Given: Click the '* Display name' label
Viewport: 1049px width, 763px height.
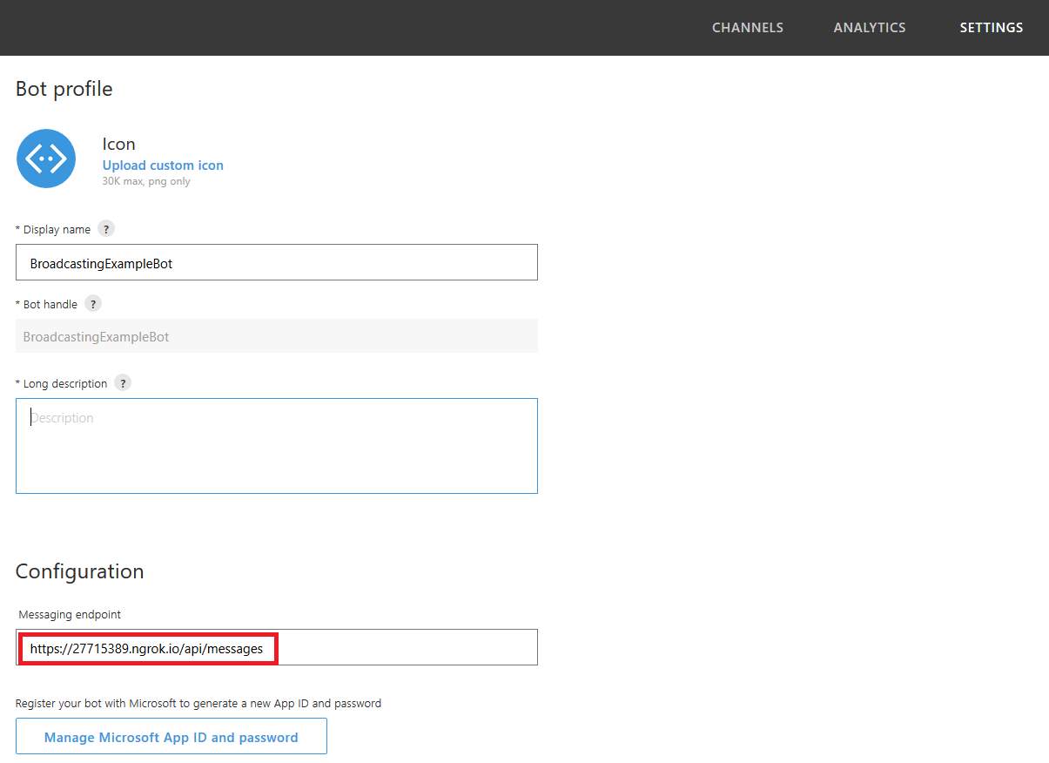Looking at the screenshot, I should [x=53, y=230].
